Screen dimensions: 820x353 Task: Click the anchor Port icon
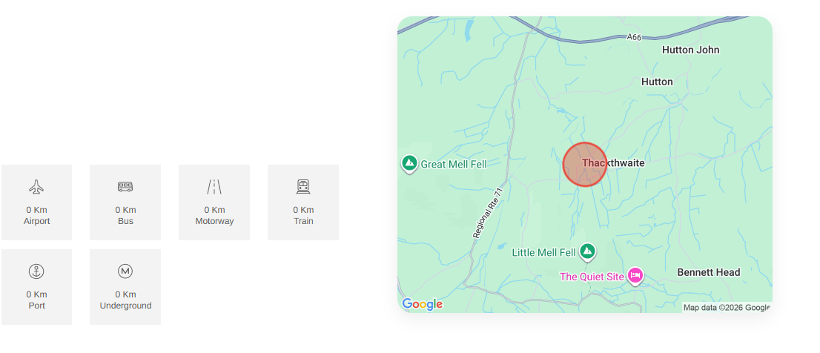(36, 271)
